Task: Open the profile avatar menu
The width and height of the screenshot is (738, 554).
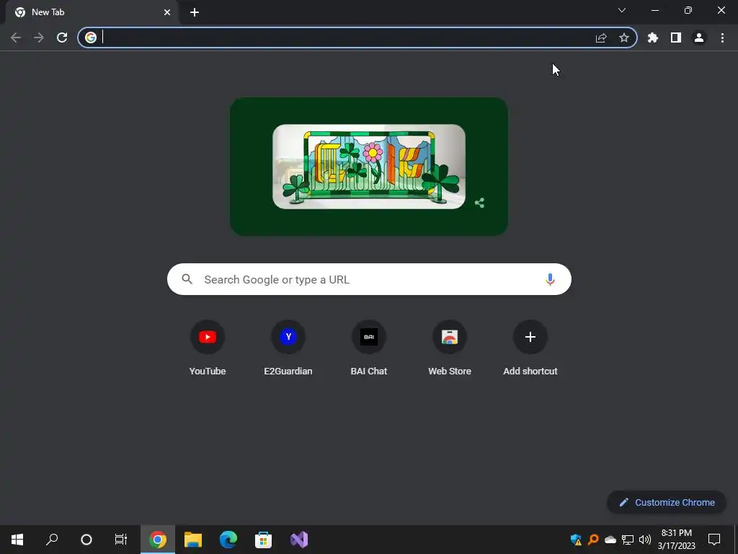Action: coord(699,38)
